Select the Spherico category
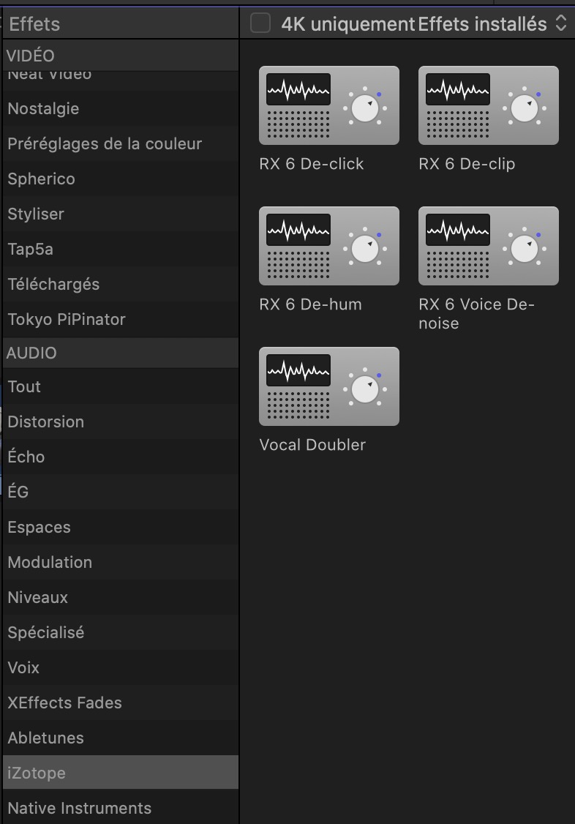The height and width of the screenshot is (824, 575). tap(120, 179)
